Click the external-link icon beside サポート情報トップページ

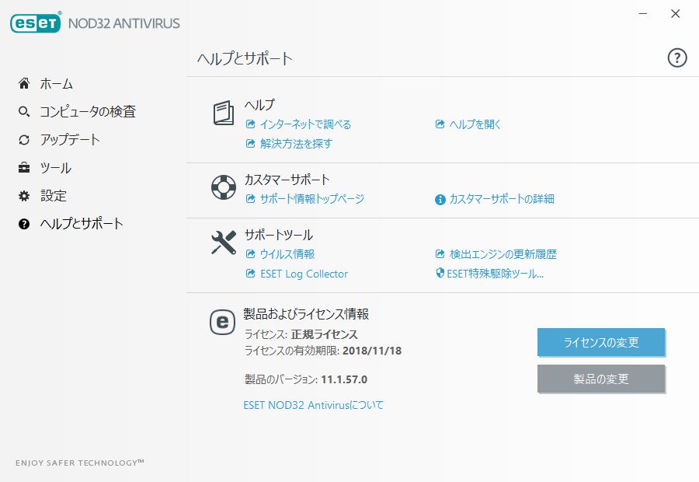(251, 198)
